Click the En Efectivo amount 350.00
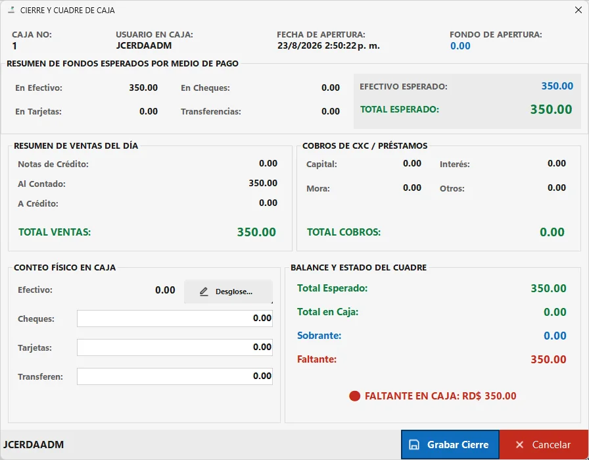This screenshot has width=589, height=460. (x=143, y=88)
